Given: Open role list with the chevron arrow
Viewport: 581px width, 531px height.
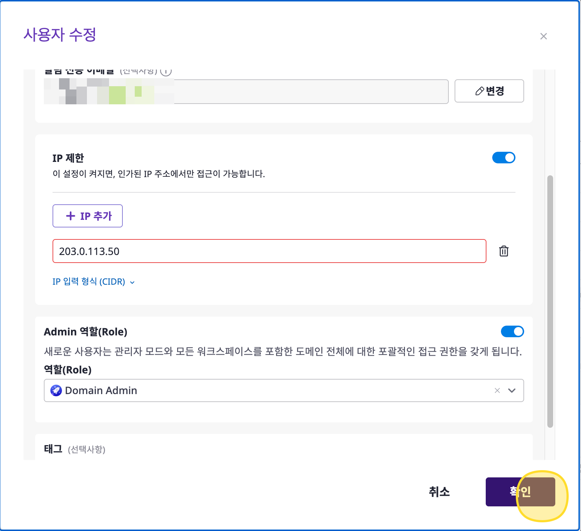Looking at the screenshot, I should point(512,390).
